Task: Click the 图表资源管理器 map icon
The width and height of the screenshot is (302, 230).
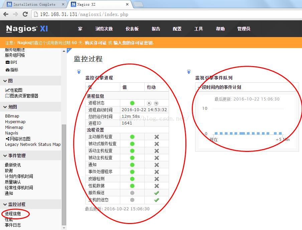Action: [x=7, y=96]
